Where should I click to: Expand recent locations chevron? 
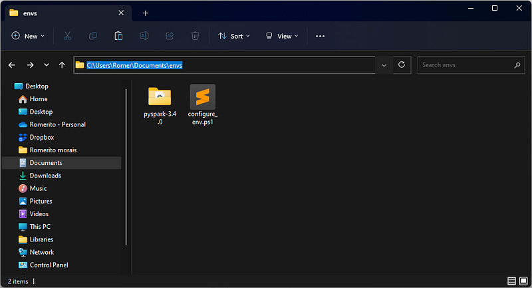click(47, 65)
